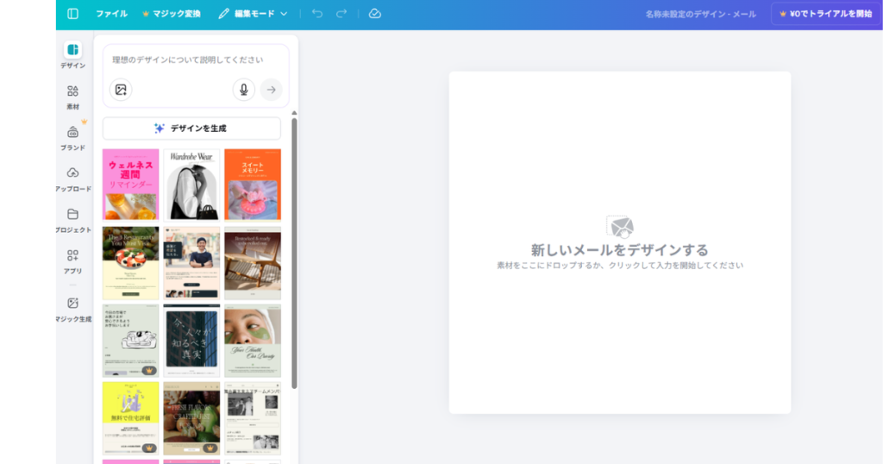The height and width of the screenshot is (464, 883).
Task: Click ¥0でトライアルを開始 button
Action: pyautogui.click(x=825, y=14)
